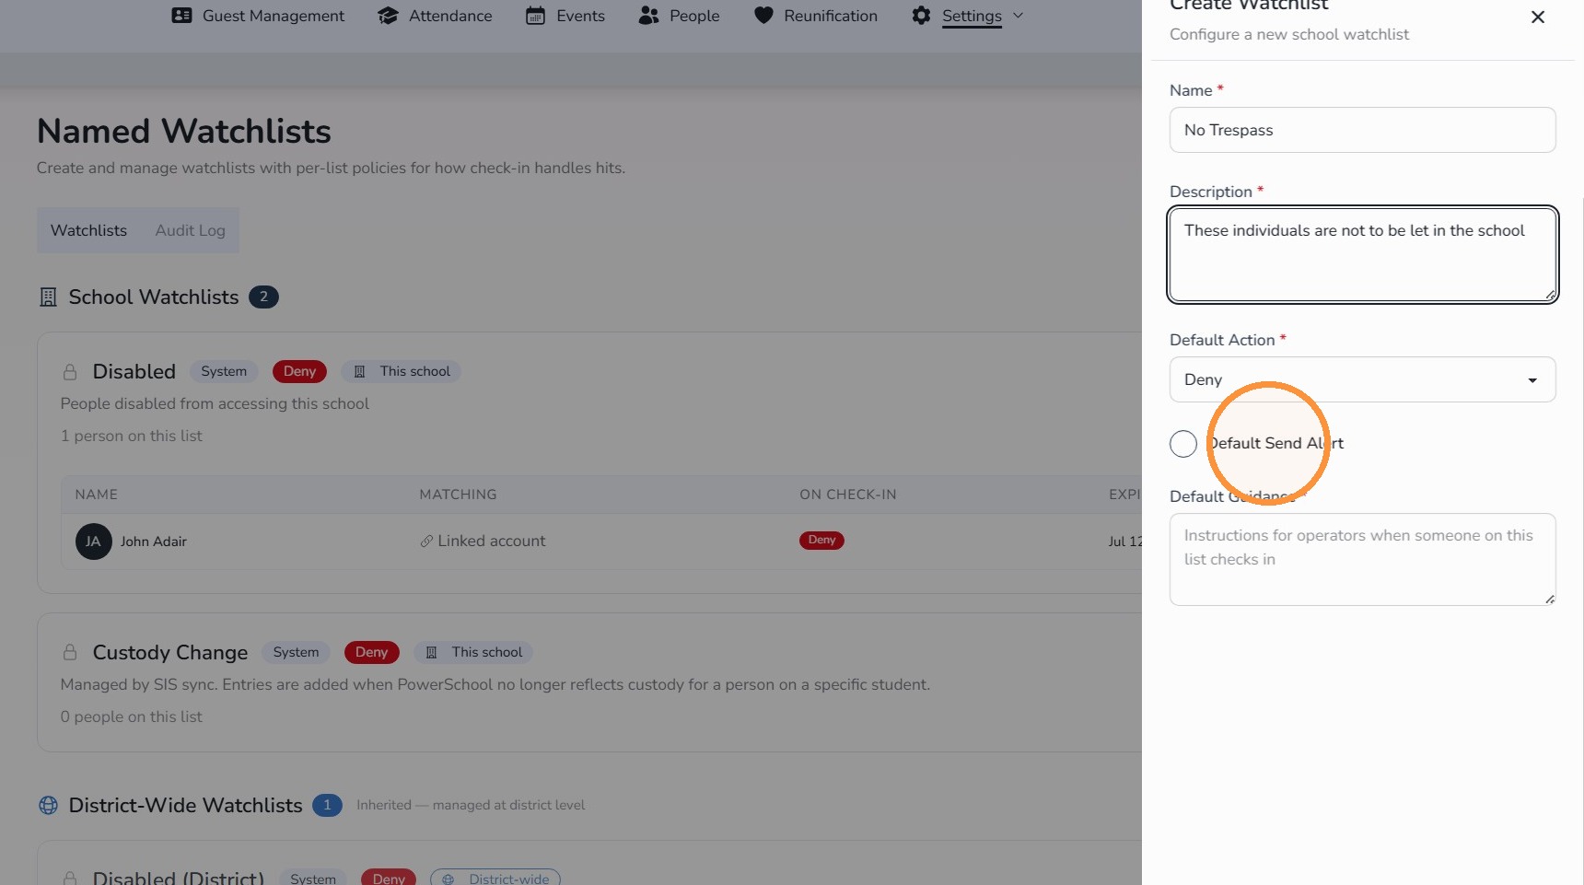Click building icon in Custody Change's This school badge
The height and width of the screenshot is (885, 1584).
[432, 653]
